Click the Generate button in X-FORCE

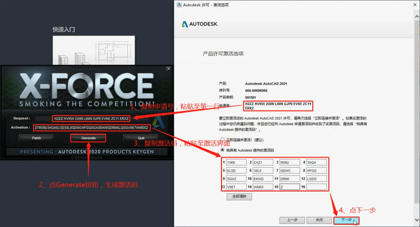pos(88,138)
